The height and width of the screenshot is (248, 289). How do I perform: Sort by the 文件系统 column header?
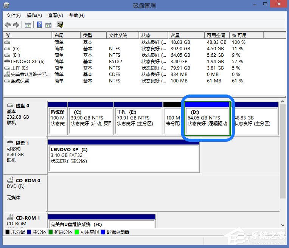pos(123,35)
